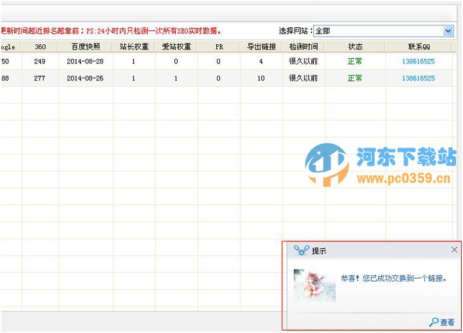Click 很久以前 in the 2014-08-26 row
The width and height of the screenshot is (463, 333).
coord(303,78)
